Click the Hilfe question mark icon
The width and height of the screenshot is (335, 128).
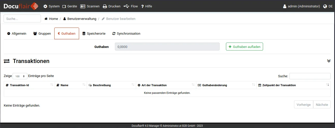point(143,6)
